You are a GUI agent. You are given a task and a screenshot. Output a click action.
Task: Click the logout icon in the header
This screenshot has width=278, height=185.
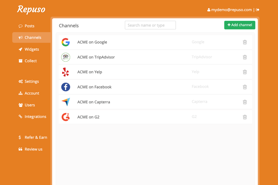click(257, 10)
